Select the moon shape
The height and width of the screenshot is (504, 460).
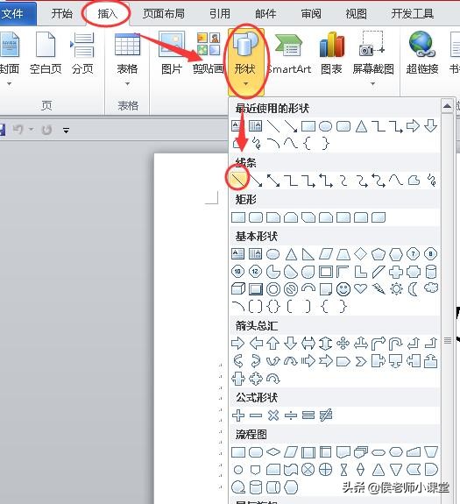tap(413, 288)
